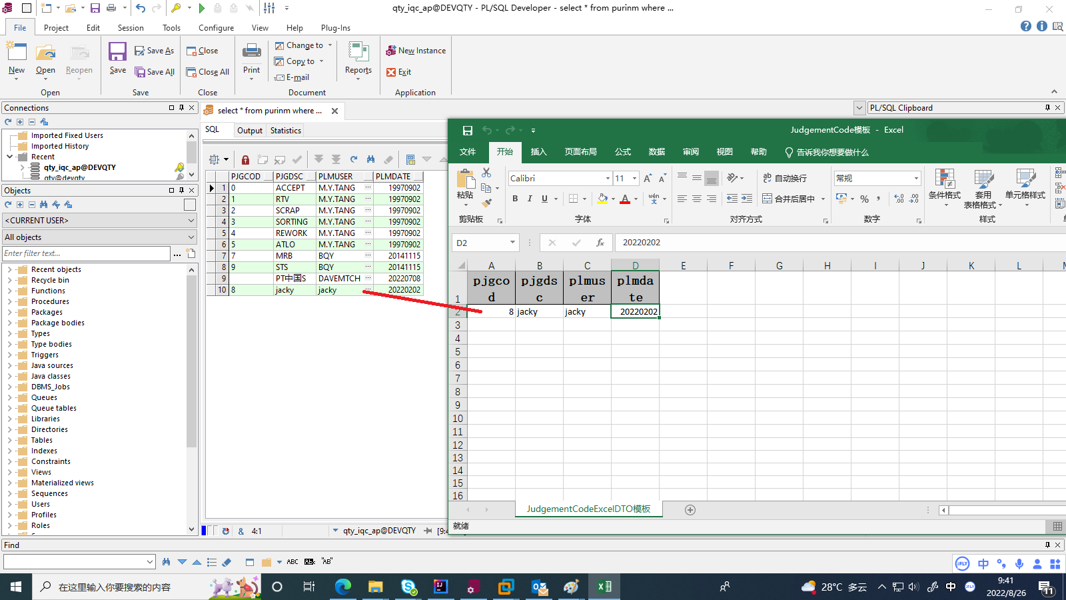This screenshot has height=600, width=1066.
Task: Open the Reports tool
Action: 358,57
